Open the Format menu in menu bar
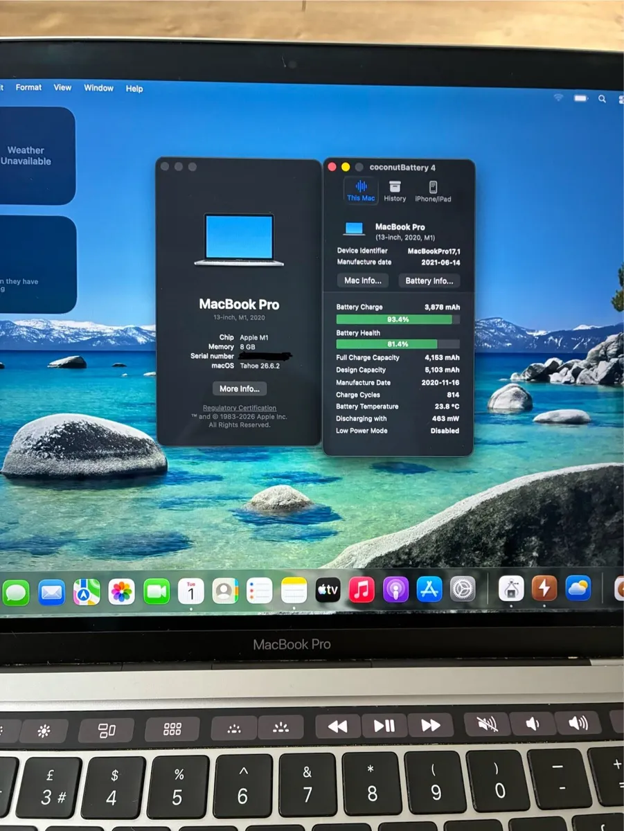624x831 pixels. [x=28, y=87]
